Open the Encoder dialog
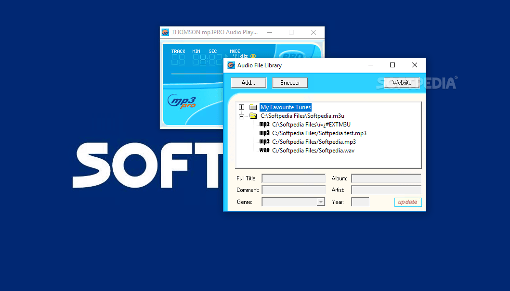This screenshot has height=291, width=510. pos(290,82)
